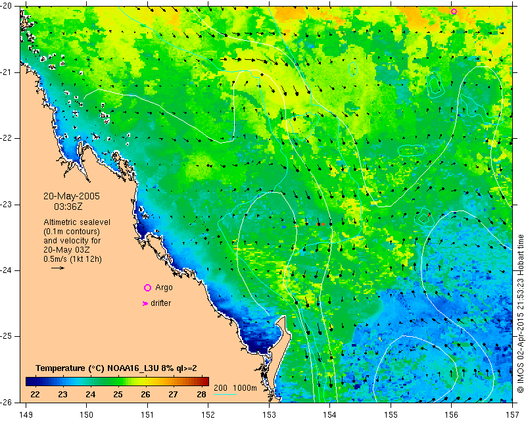526x421 pixels.
Task: Click the 0.5m/s velocity scale arrow
Action: click(x=58, y=268)
